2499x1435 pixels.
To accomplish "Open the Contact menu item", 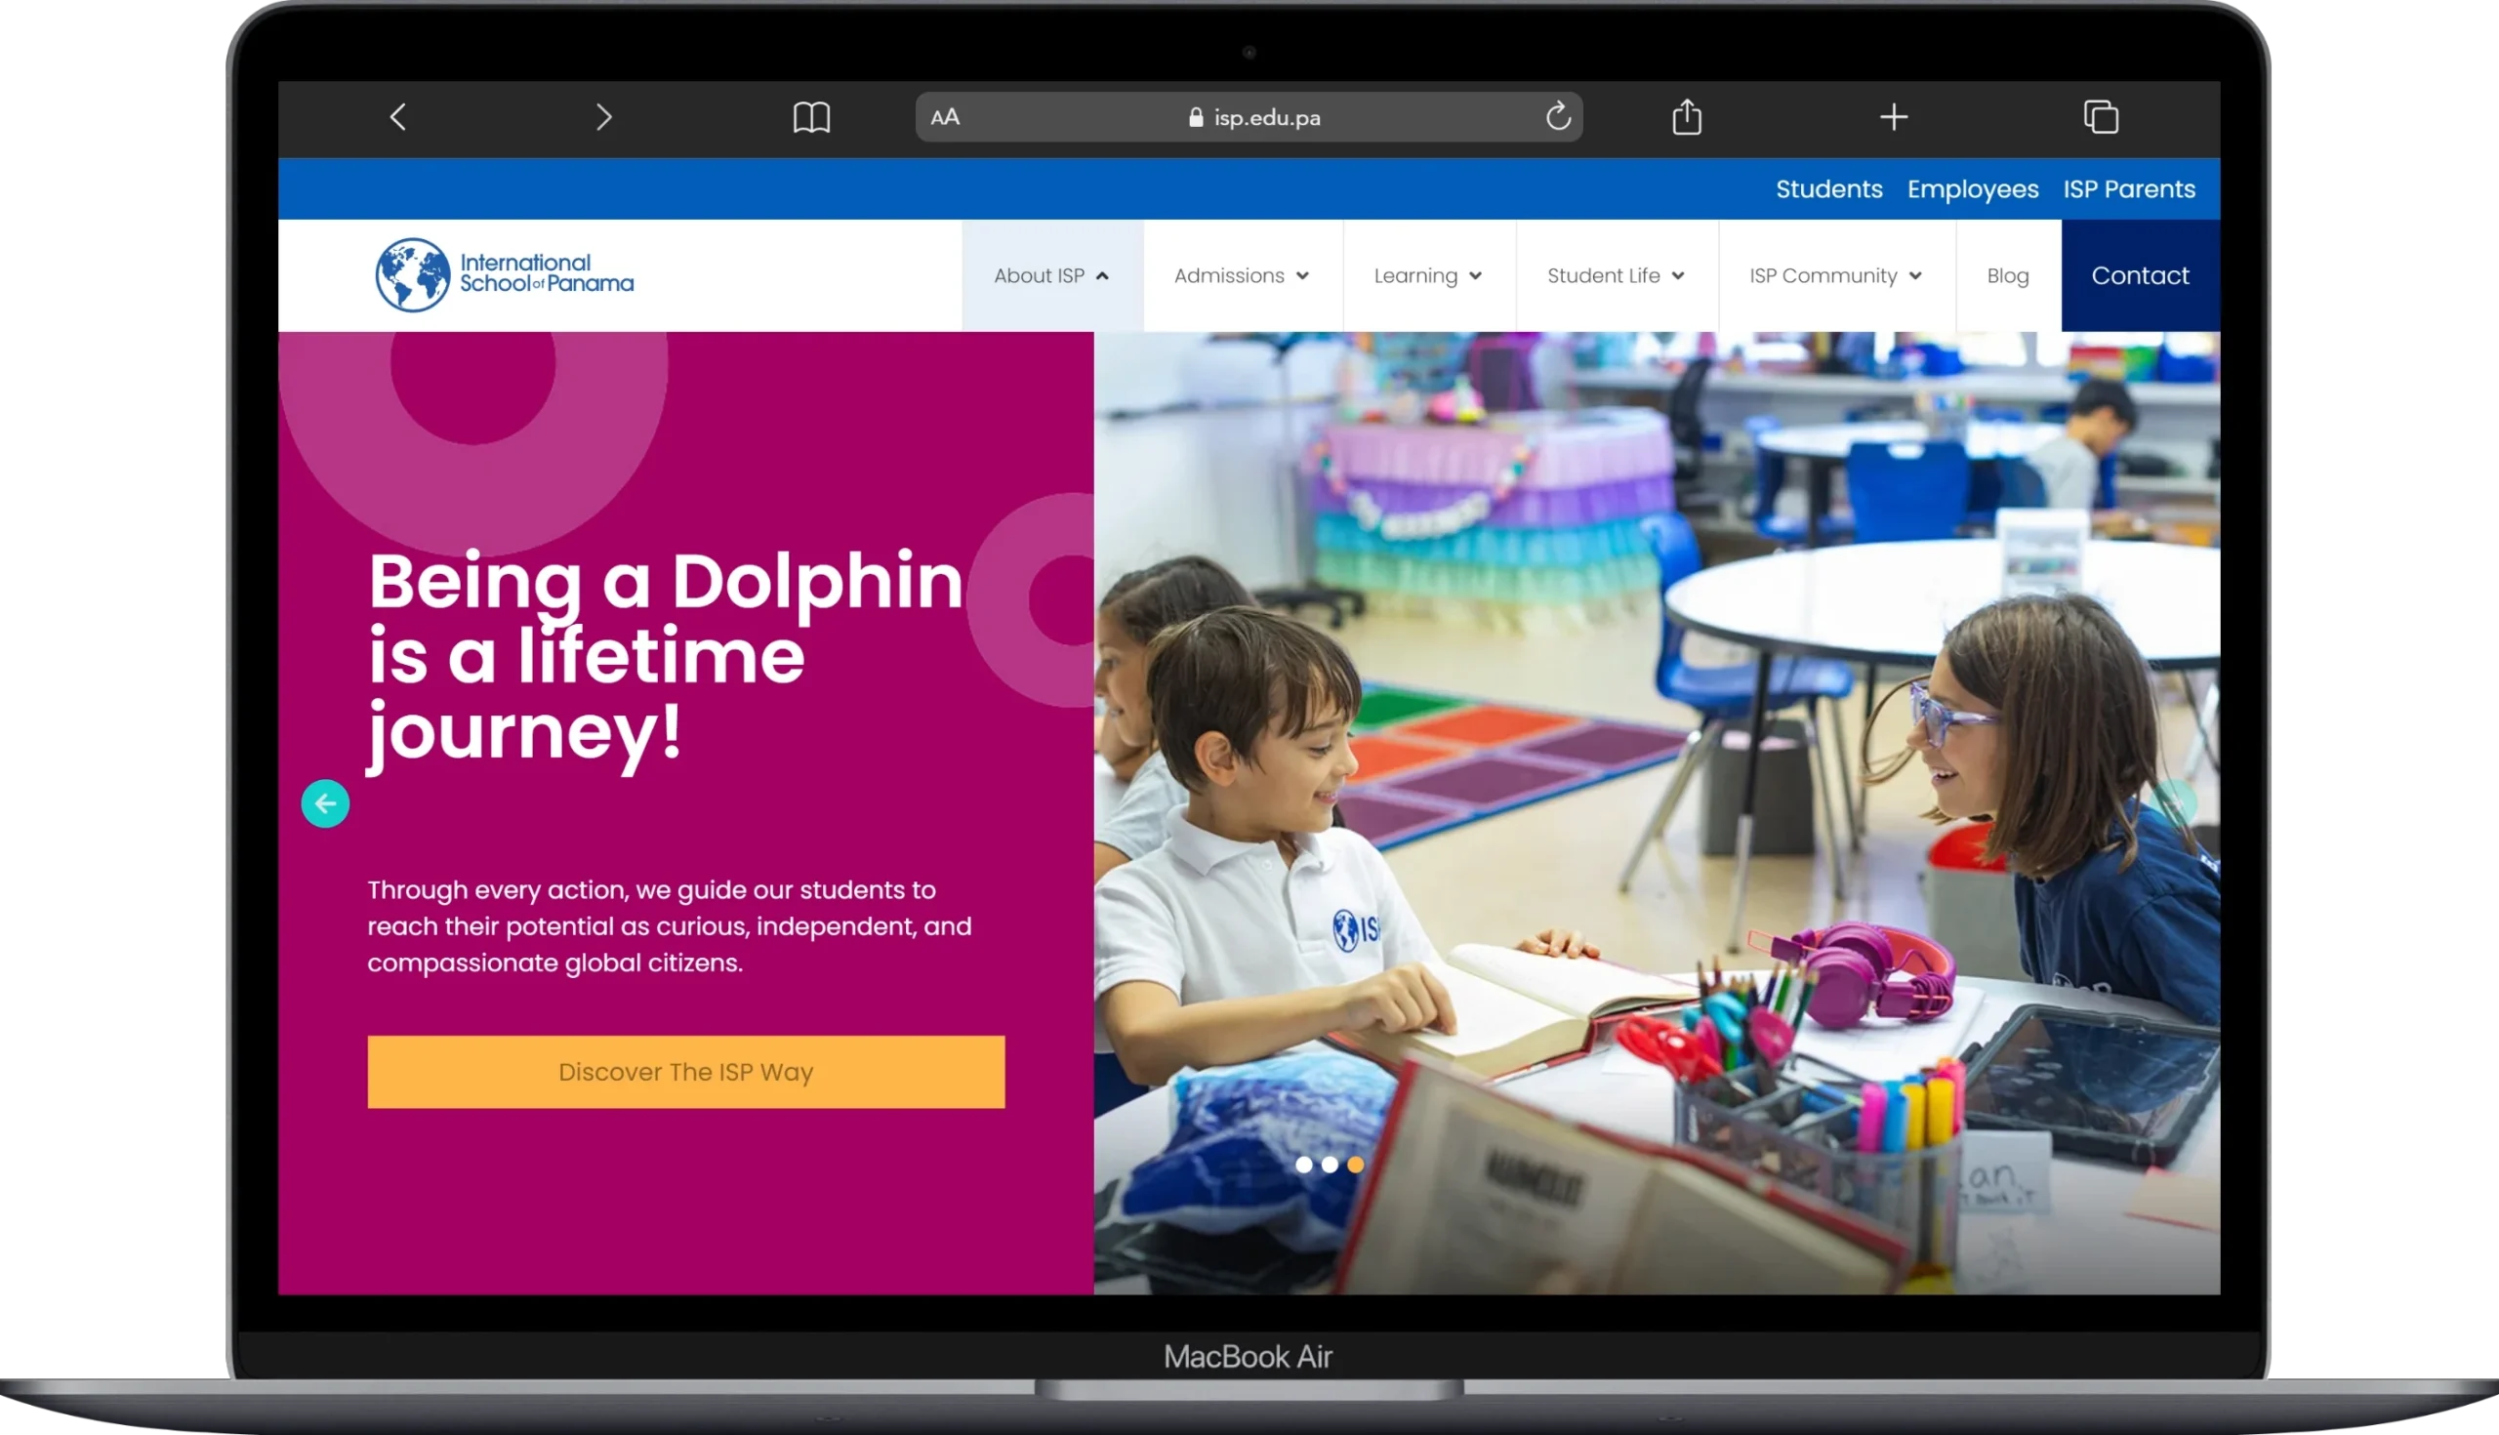I will click(2140, 276).
